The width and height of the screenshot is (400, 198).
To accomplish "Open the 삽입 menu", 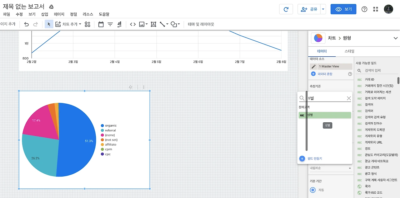I will 45,14.
